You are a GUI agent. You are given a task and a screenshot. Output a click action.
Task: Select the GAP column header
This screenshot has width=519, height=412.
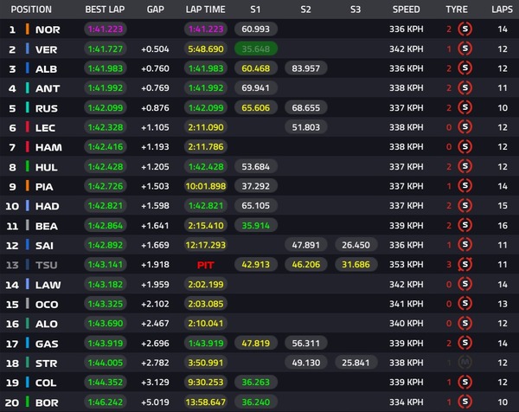pos(156,9)
